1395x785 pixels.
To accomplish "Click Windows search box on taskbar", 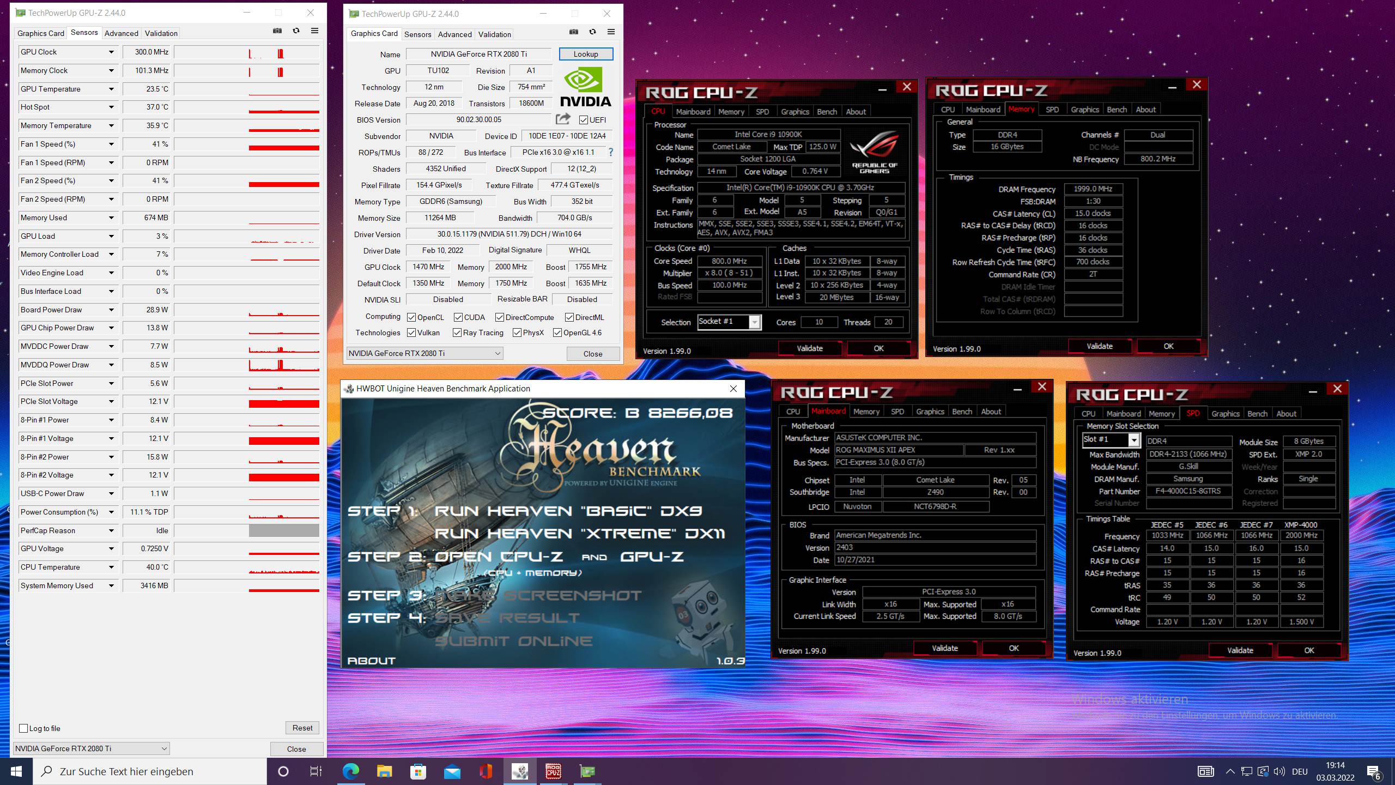I will [x=150, y=771].
